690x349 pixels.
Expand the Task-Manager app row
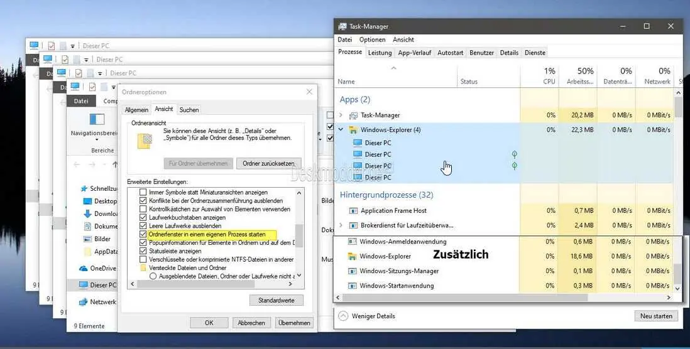pos(341,115)
